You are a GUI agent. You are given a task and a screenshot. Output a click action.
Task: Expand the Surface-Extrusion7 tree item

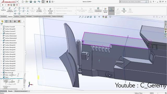pos(1,34)
